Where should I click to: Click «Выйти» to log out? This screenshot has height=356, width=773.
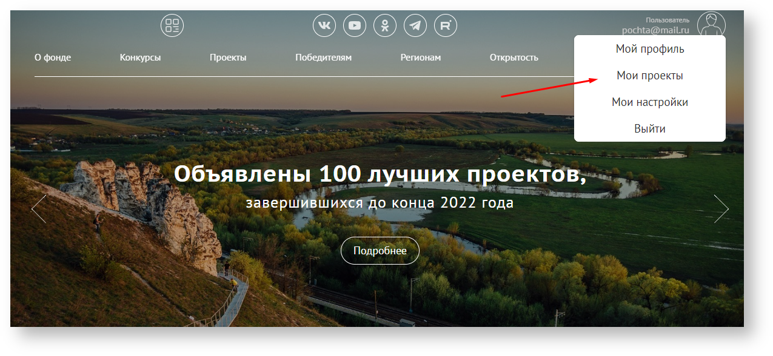pos(650,129)
